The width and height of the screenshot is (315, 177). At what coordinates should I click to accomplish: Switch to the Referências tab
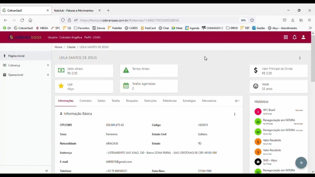[x=169, y=101]
